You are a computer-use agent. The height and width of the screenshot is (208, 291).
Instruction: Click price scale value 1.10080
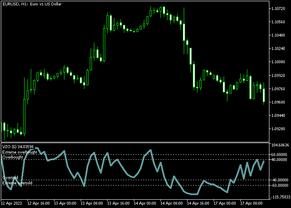(x=278, y=62)
